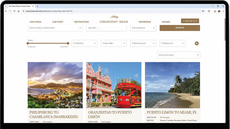Open the Departing ports filter dropdown
230x129 pixels.
[x=143, y=43]
